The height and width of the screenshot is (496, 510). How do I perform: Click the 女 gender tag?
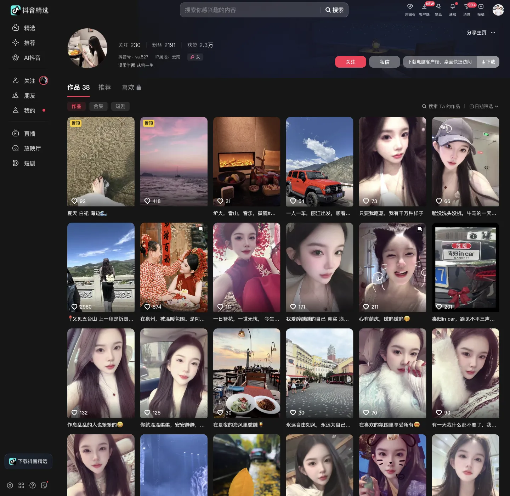[195, 57]
